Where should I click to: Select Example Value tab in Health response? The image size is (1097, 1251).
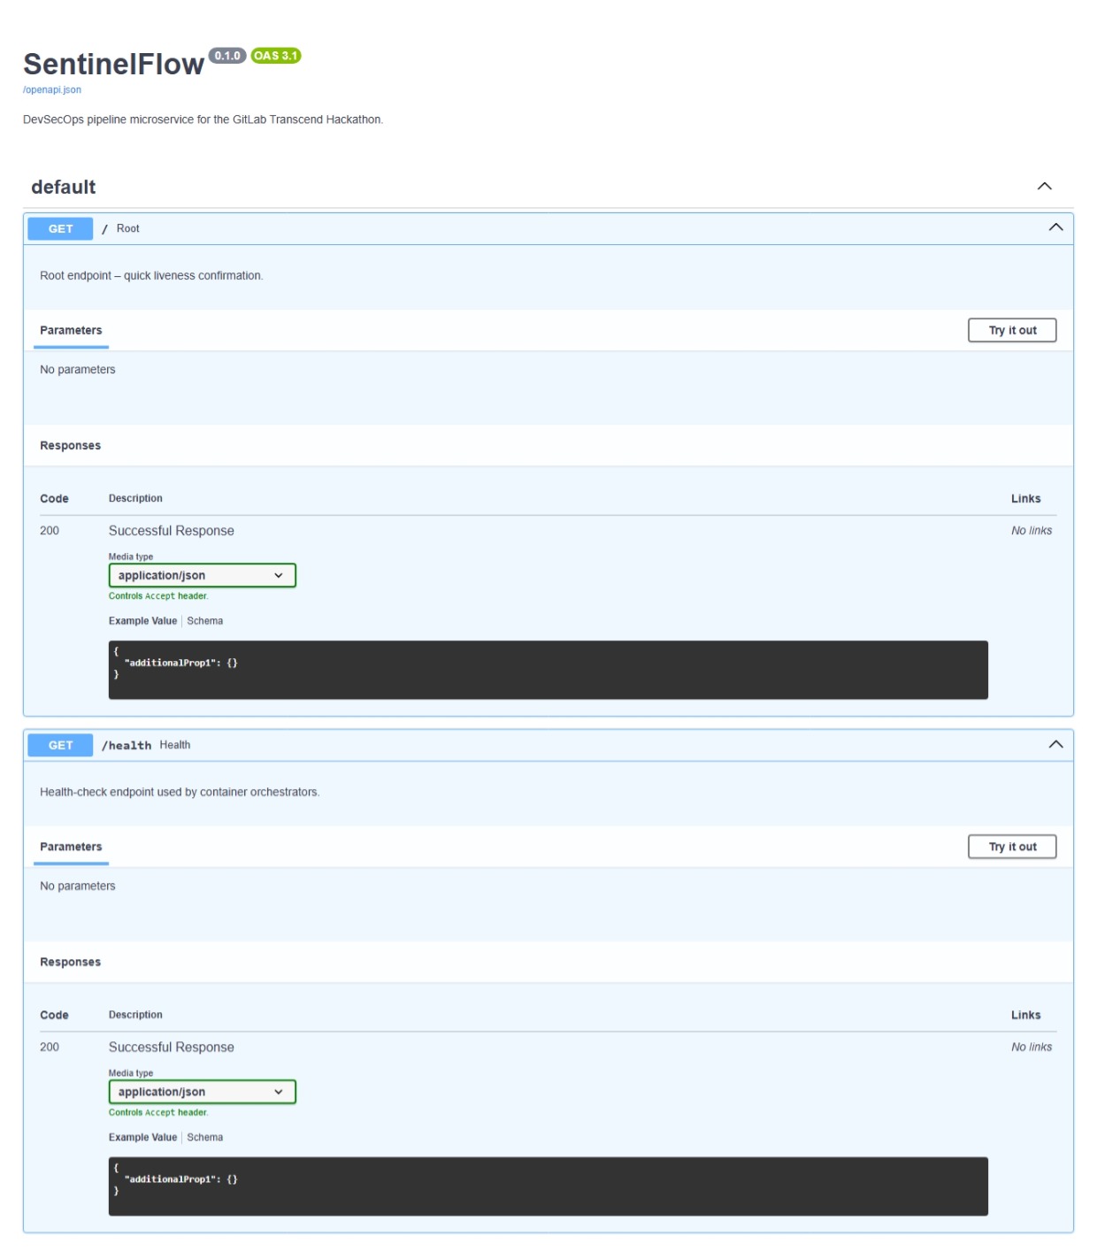click(142, 1138)
